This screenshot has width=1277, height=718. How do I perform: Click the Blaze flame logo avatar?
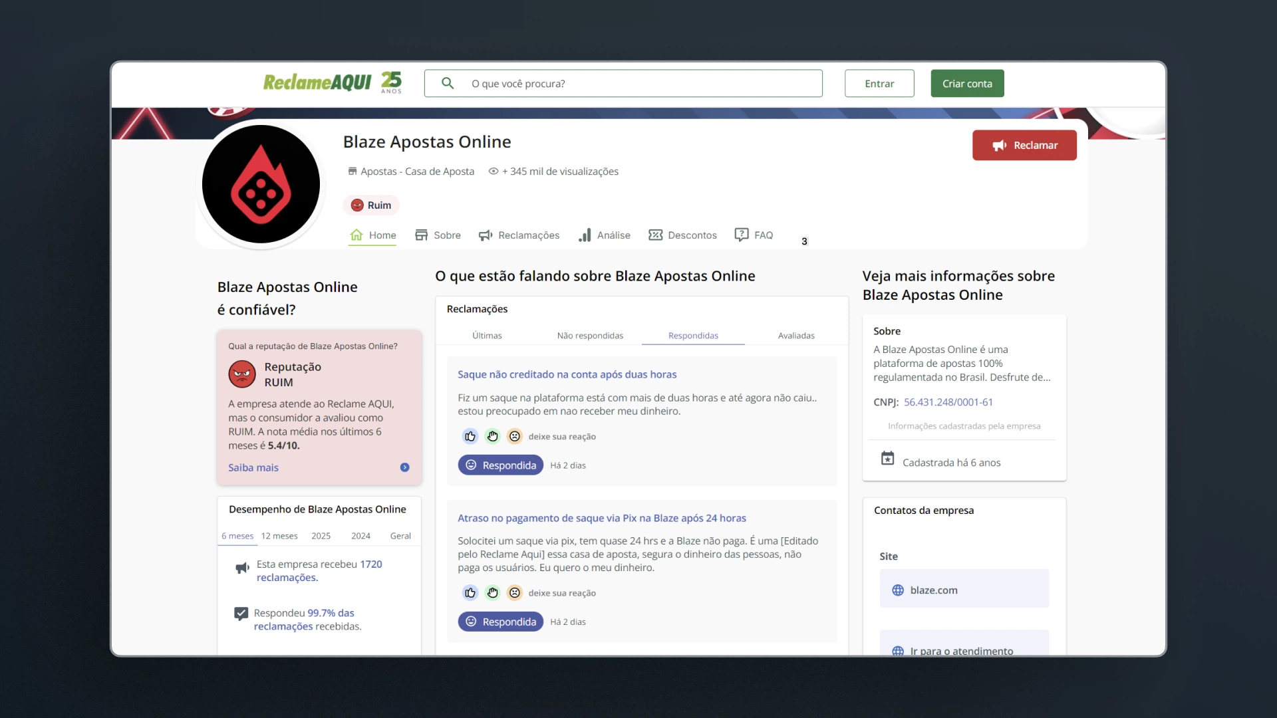point(261,184)
